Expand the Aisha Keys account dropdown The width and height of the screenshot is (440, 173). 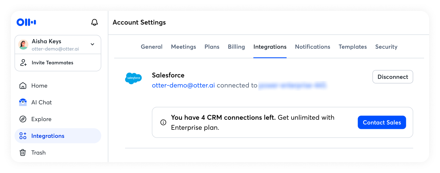tap(92, 44)
